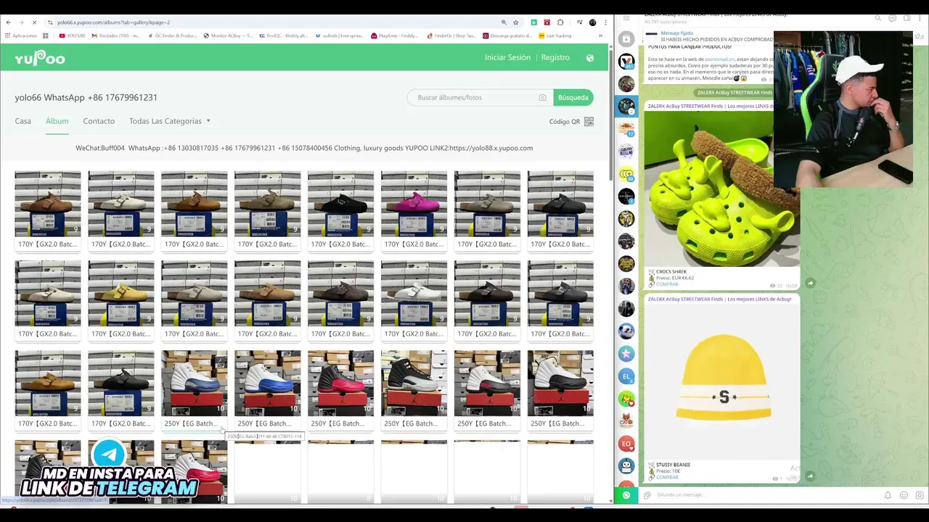Open the YOUTUBE bookmark
The image size is (929, 522).
click(72, 36)
